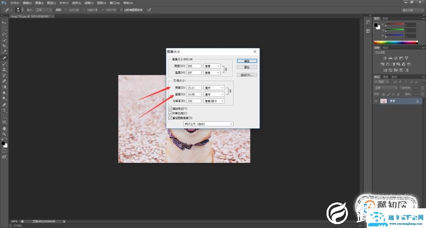Click the document height input field
Screen dimensions: 426x228
(194, 95)
